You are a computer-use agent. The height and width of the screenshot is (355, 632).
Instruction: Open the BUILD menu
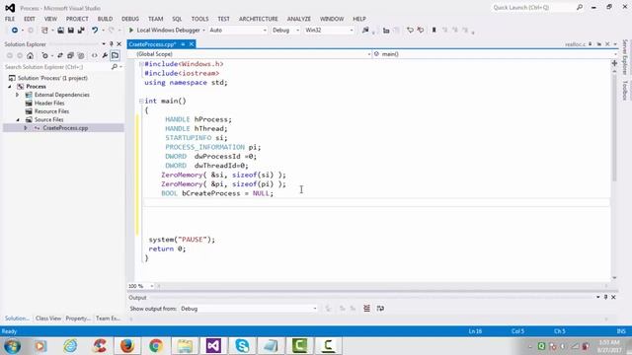click(105, 19)
